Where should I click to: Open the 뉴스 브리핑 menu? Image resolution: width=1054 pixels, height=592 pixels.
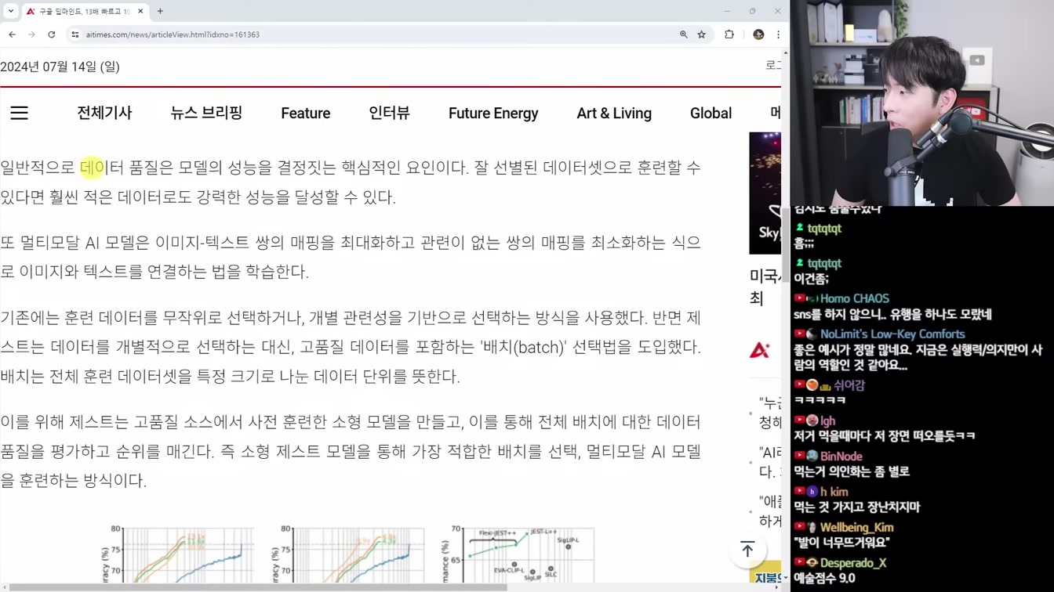(x=206, y=113)
